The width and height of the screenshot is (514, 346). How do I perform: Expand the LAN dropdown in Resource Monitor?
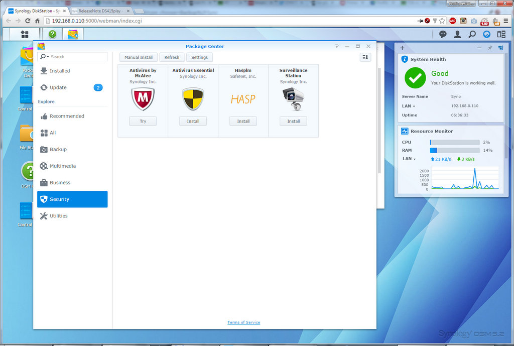click(x=409, y=159)
